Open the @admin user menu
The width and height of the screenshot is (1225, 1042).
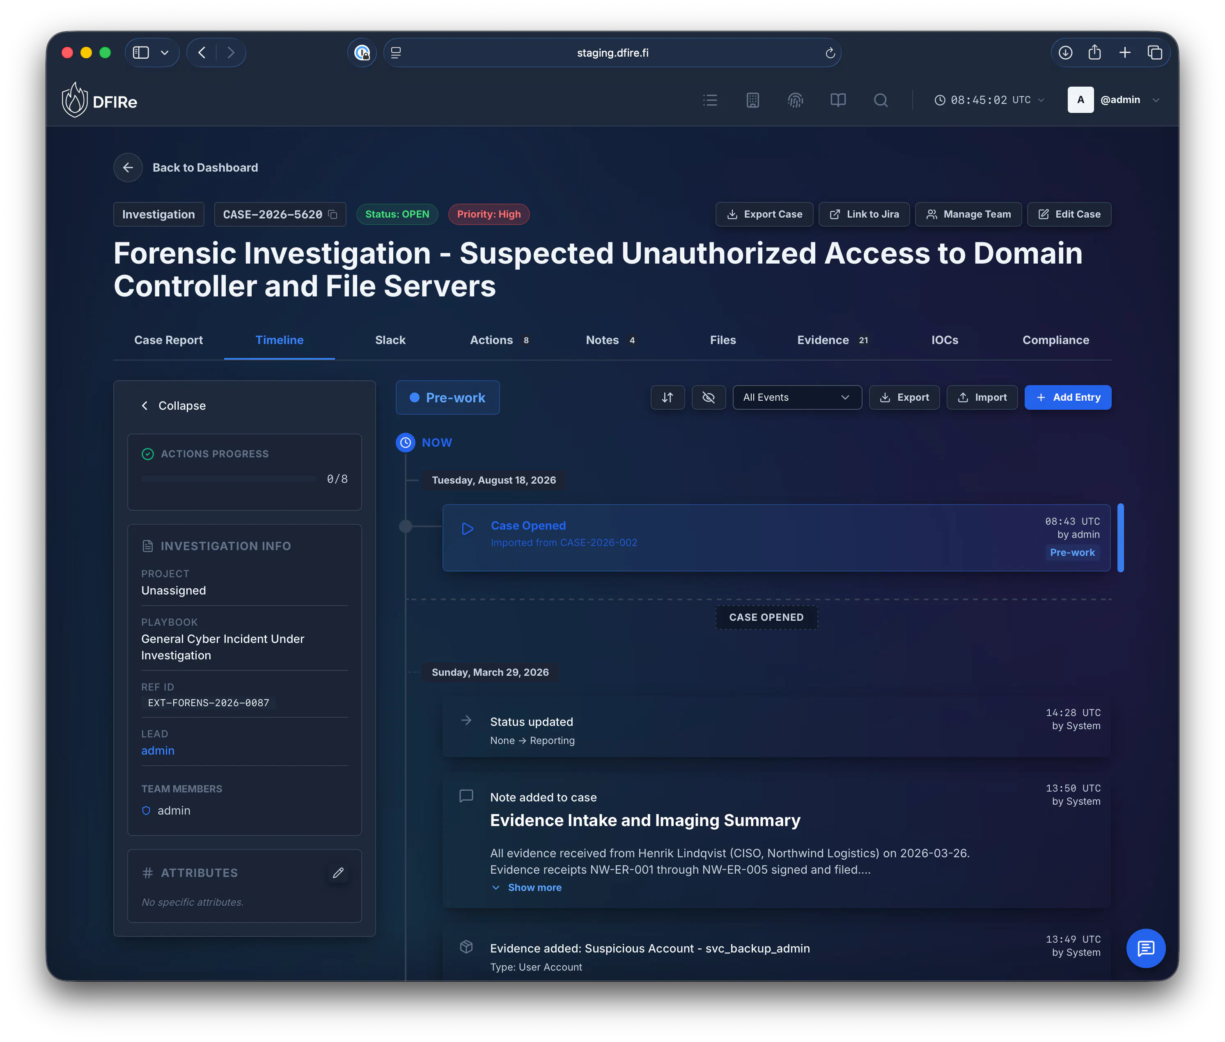[1114, 100]
